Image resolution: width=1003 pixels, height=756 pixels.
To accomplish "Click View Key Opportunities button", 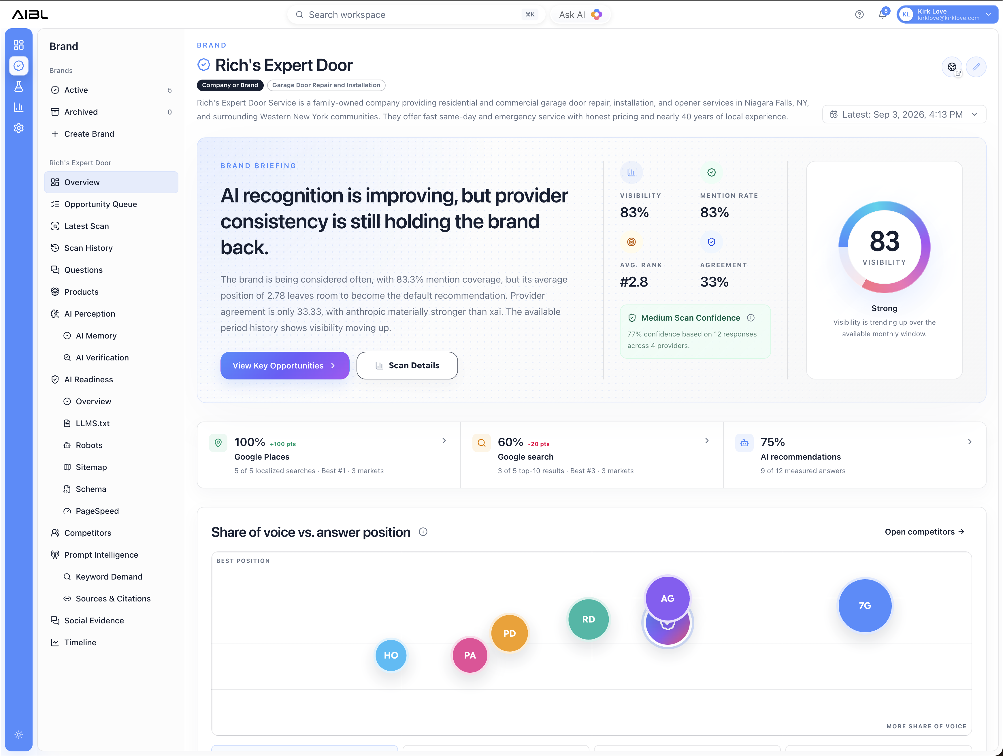I will (285, 366).
